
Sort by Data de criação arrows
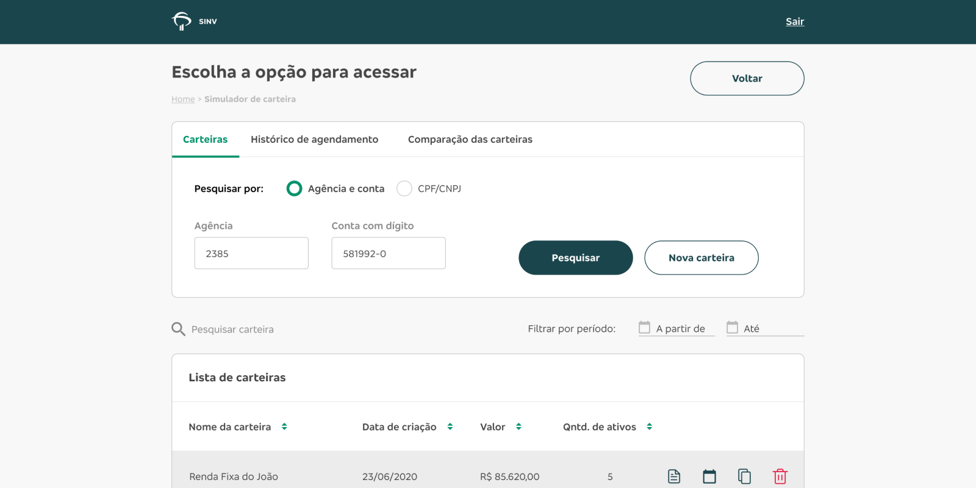pos(450,427)
